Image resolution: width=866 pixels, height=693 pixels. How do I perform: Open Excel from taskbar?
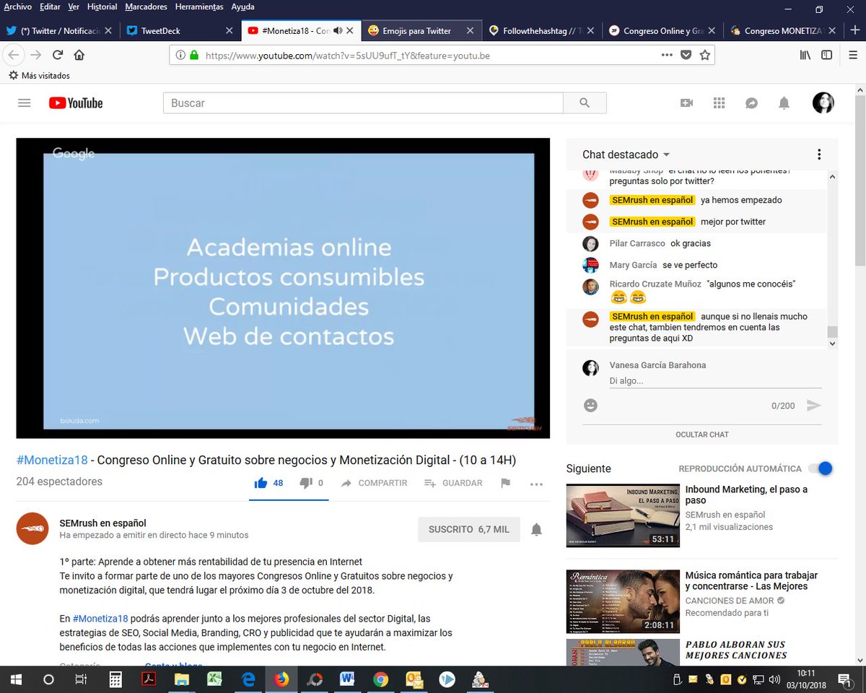(214, 679)
